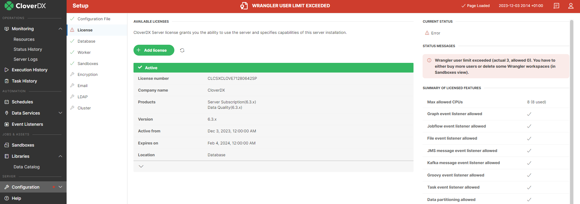Open Task History in sidebar
The image size is (580, 204).
pyautogui.click(x=24, y=81)
